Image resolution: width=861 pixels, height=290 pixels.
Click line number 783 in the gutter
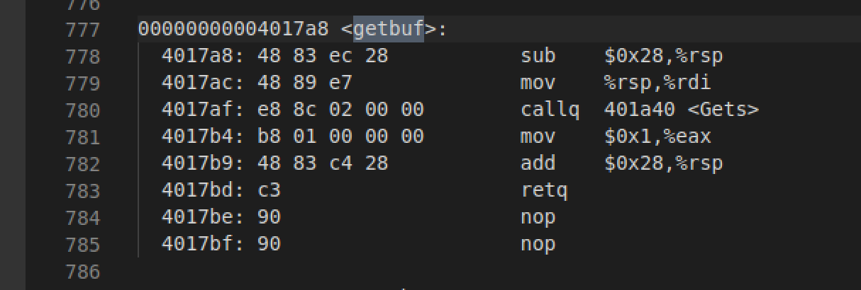click(x=82, y=191)
